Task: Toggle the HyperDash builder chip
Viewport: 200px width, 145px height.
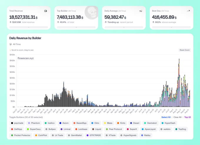Action: pos(169,123)
